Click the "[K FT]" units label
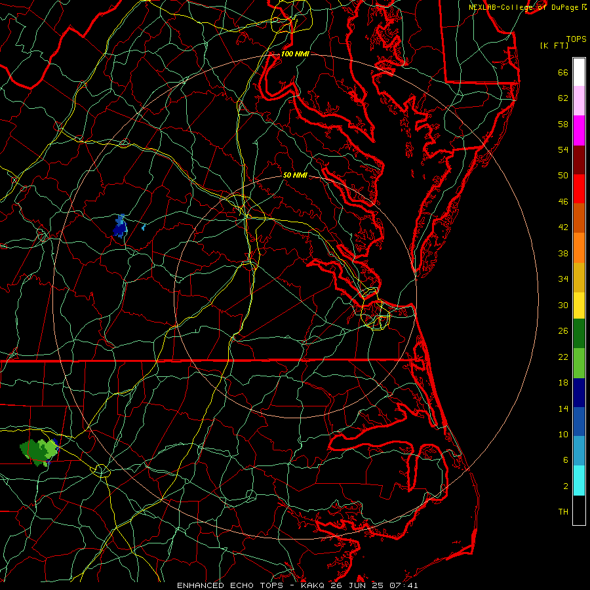Viewport: 590px width, 590px height. point(554,45)
